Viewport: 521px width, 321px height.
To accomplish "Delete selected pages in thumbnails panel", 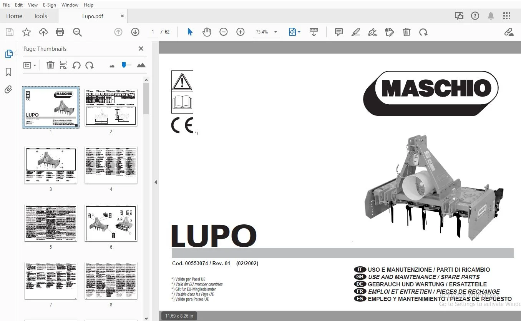I will coord(50,65).
